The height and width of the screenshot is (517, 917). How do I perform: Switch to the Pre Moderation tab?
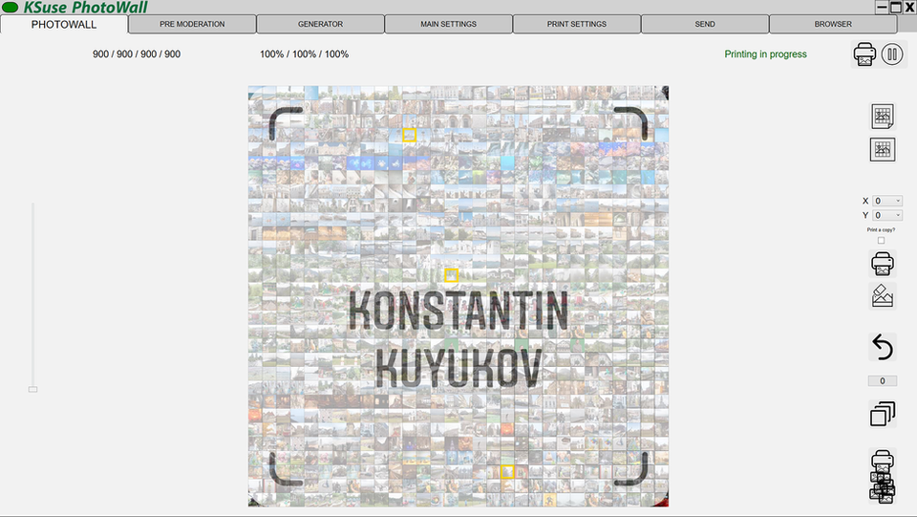(192, 24)
